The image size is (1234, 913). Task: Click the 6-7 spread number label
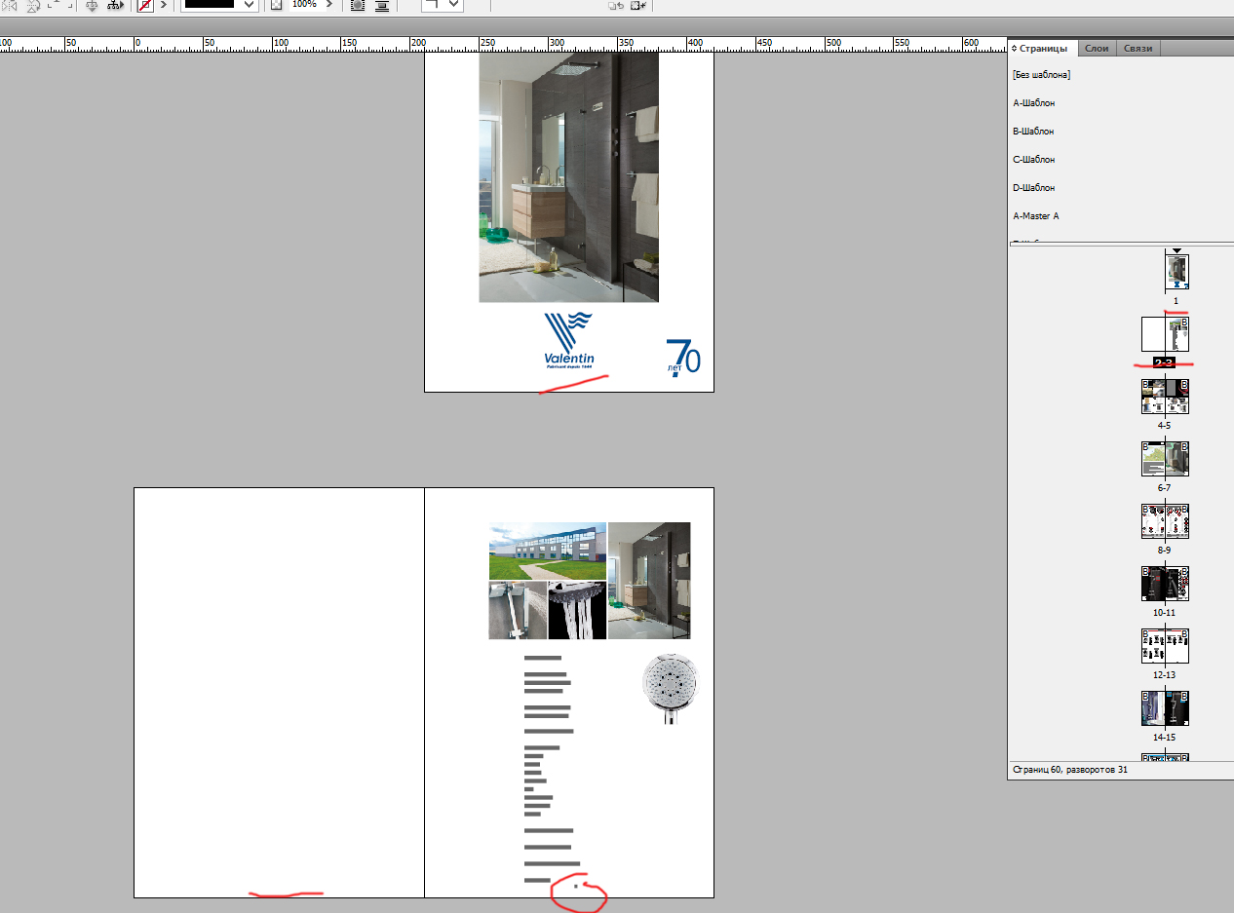(x=1164, y=488)
